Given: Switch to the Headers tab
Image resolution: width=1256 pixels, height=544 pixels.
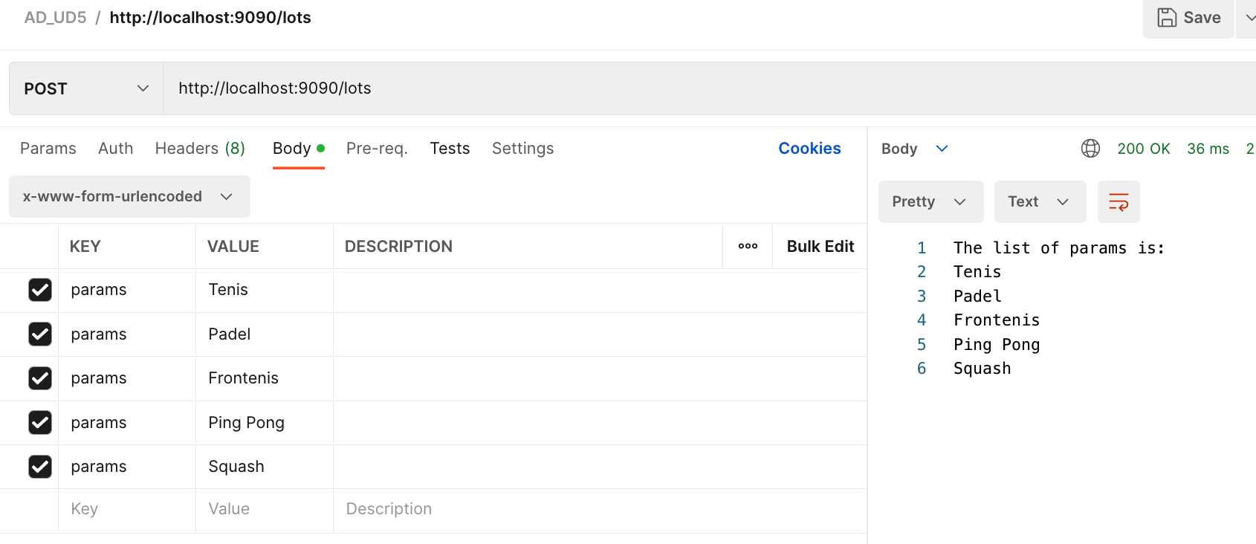Looking at the screenshot, I should click(x=200, y=149).
